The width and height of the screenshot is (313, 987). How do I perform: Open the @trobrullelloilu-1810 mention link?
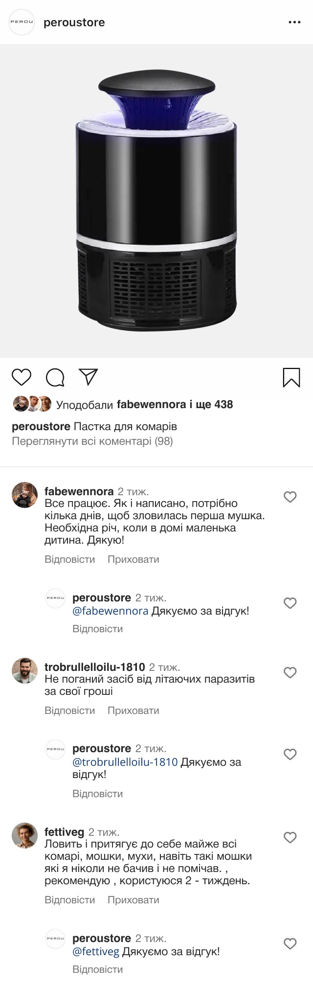click(x=125, y=762)
